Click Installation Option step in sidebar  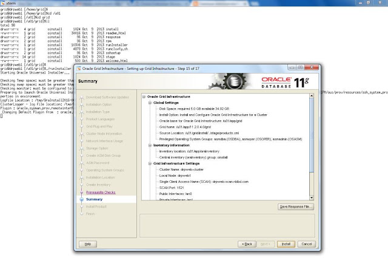click(99, 104)
